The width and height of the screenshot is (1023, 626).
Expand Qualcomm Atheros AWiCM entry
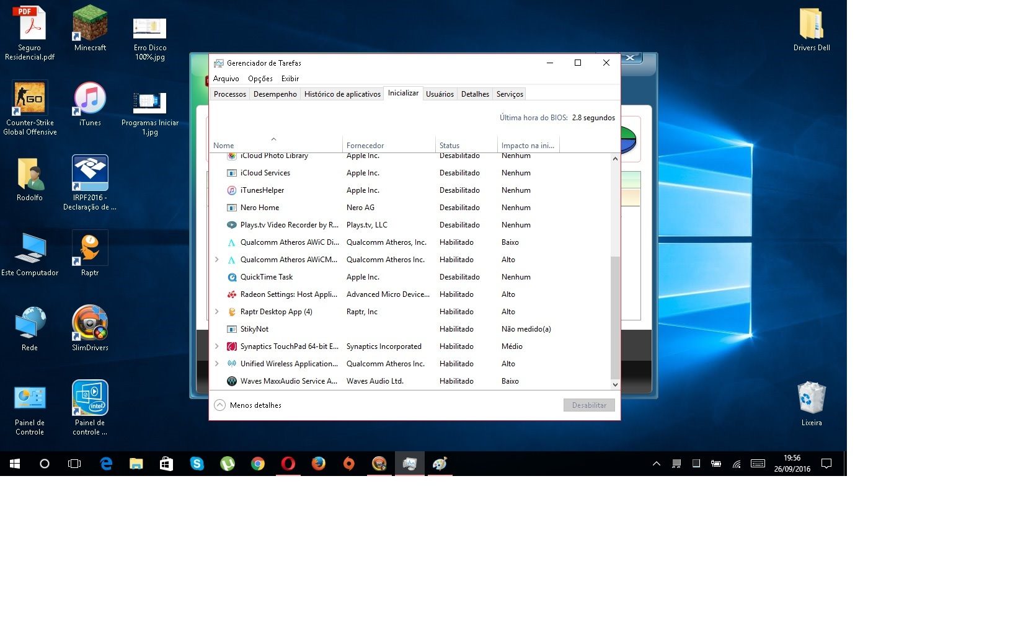pyautogui.click(x=217, y=260)
